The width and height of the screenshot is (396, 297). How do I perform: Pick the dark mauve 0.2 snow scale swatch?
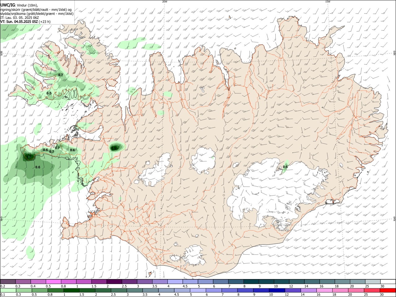pyautogui.click(x=8, y=282)
